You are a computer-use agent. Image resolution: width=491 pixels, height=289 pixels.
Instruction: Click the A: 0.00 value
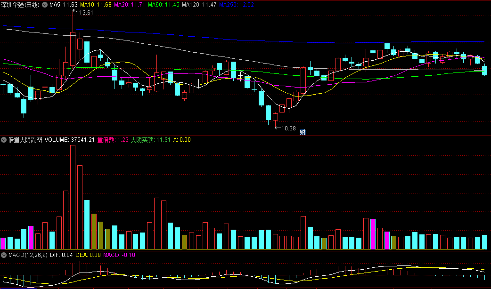click(182, 140)
